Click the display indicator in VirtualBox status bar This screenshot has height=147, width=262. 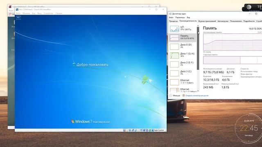(141, 130)
